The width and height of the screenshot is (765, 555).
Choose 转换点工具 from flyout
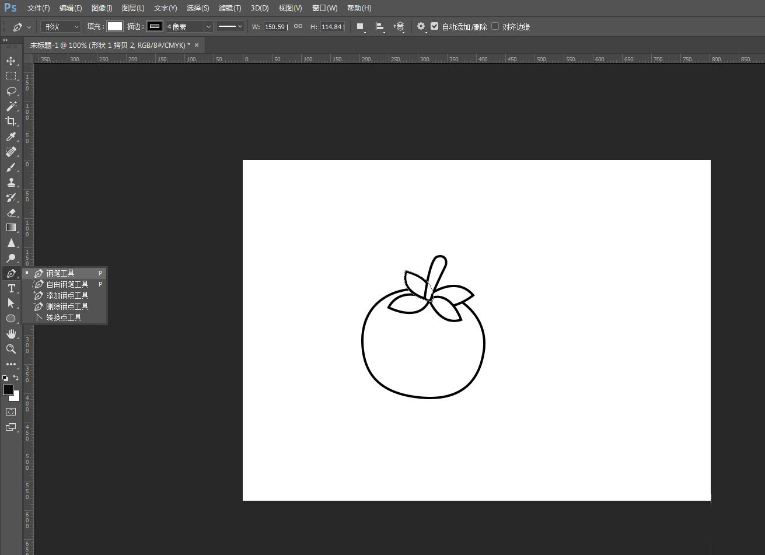click(64, 317)
